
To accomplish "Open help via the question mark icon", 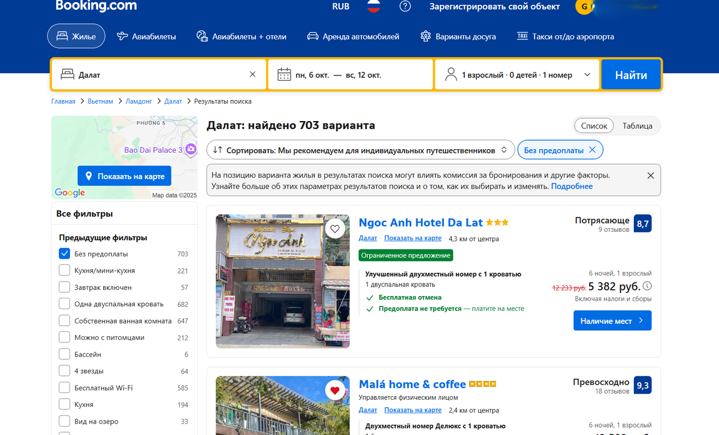I will (406, 7).
